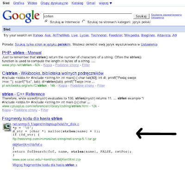Try the search on AllTheWeb
This screenshot has width=185, height=171.
click(61, 35)
